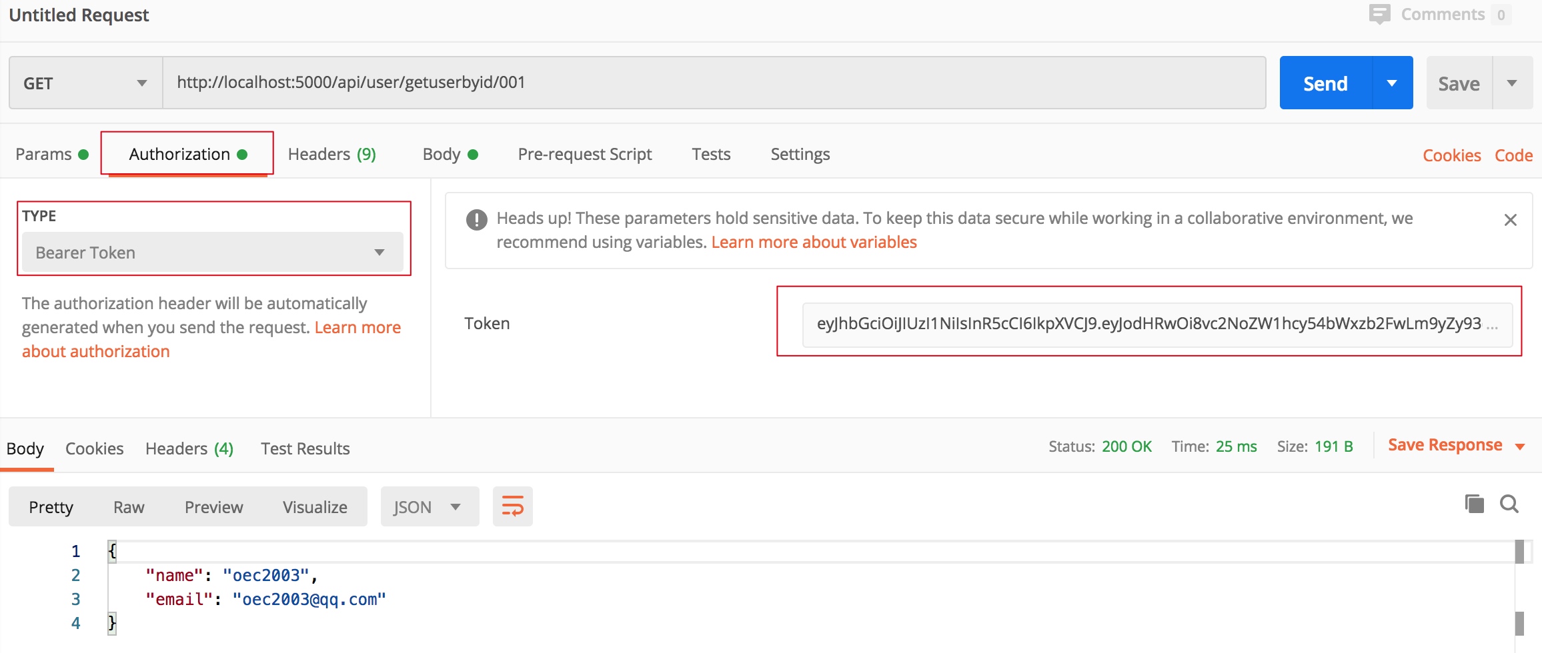The height and width of the screenshot is (653, 1542).
Task: Select the Raw response view
Action: coord(129,507)
